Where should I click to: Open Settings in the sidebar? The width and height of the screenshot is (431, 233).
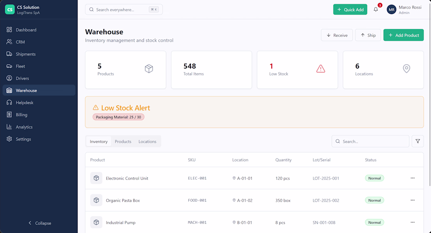click(23, 139)
